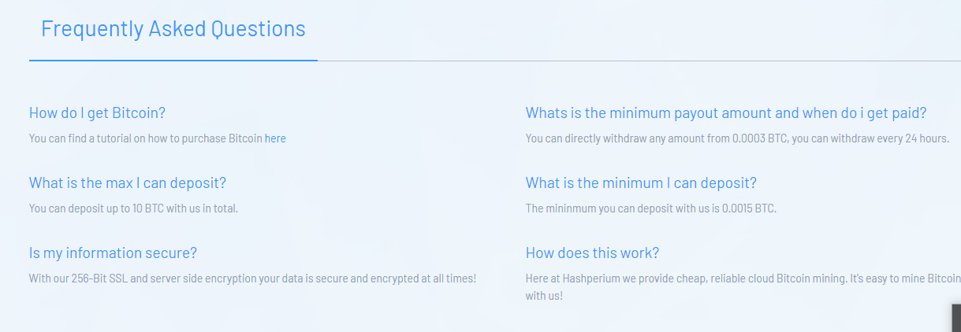
Task: Open the Frequently Asked Questions tab
Action: [x=173, y=29]
